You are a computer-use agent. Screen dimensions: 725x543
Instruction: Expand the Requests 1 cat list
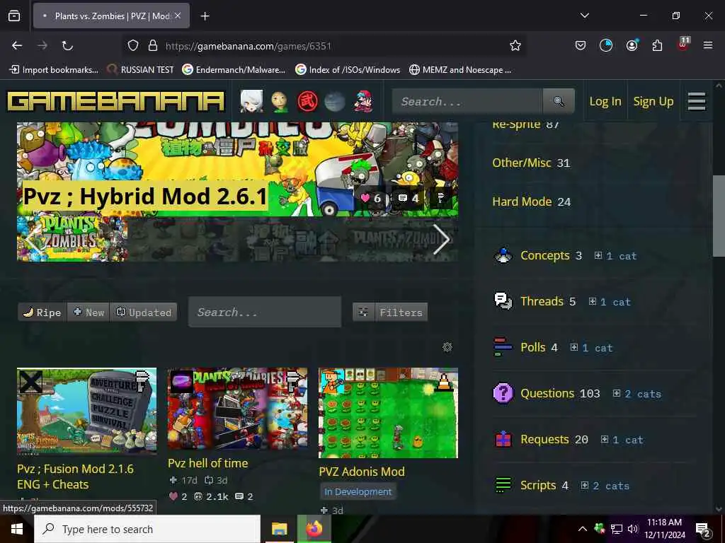coord(622,440)
